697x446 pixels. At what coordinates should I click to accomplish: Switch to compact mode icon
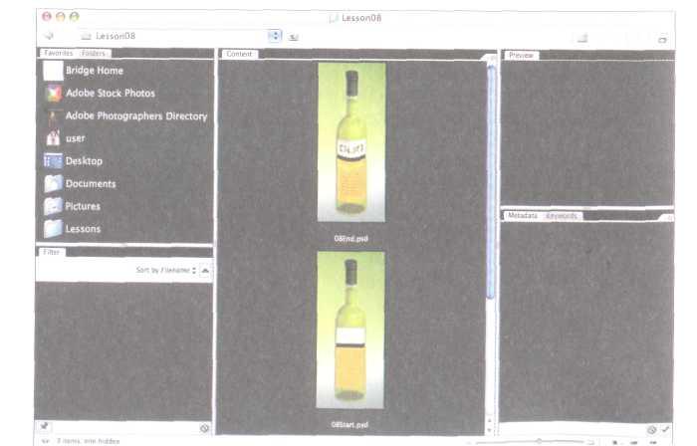(x=662, y=40)
